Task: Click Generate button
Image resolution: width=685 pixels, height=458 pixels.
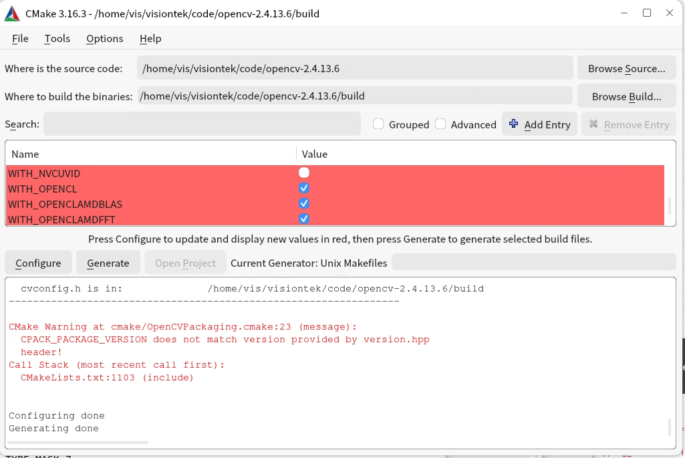Action: [108, 263]
